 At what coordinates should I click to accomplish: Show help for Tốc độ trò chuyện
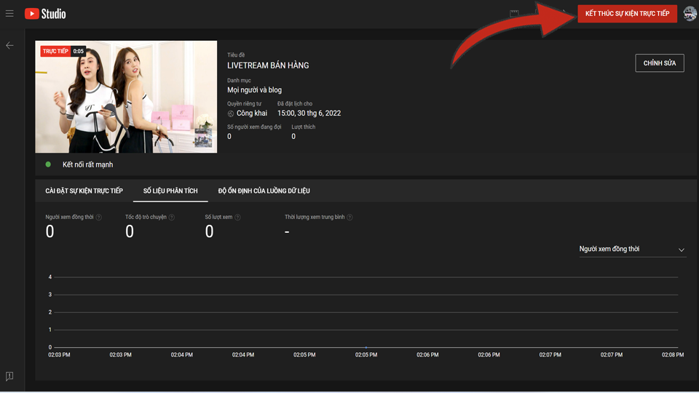(x=172, y=218)
